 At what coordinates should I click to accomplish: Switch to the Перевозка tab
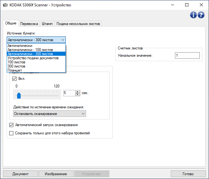(29, 24)
